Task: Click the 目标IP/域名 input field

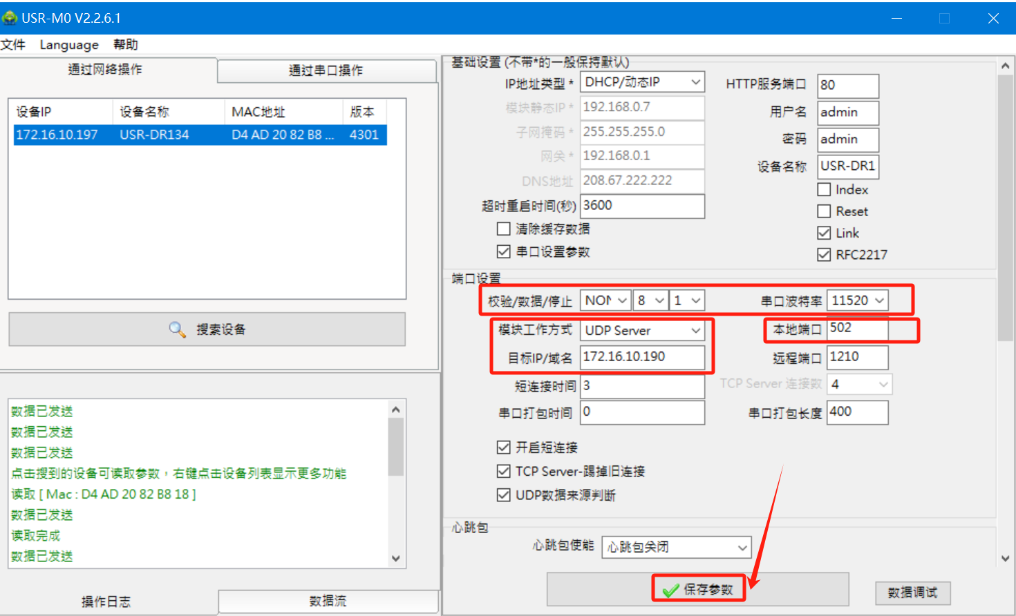Action: [x=642, y=357]
